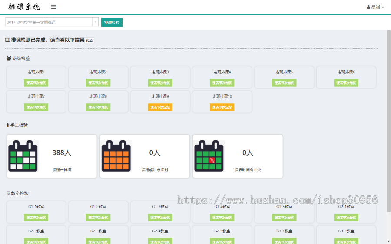Click the 排课检验 button

[112, 22]
